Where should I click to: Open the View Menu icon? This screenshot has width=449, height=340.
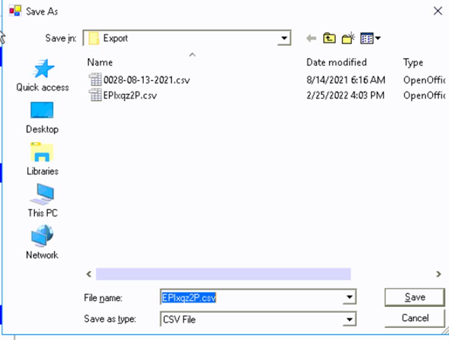click(367, 38)
